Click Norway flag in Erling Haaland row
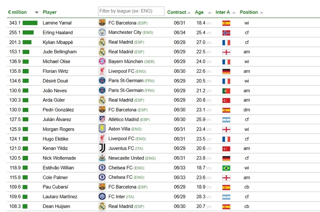This screenshot has width=320, height=212. (x=226, y=33)
